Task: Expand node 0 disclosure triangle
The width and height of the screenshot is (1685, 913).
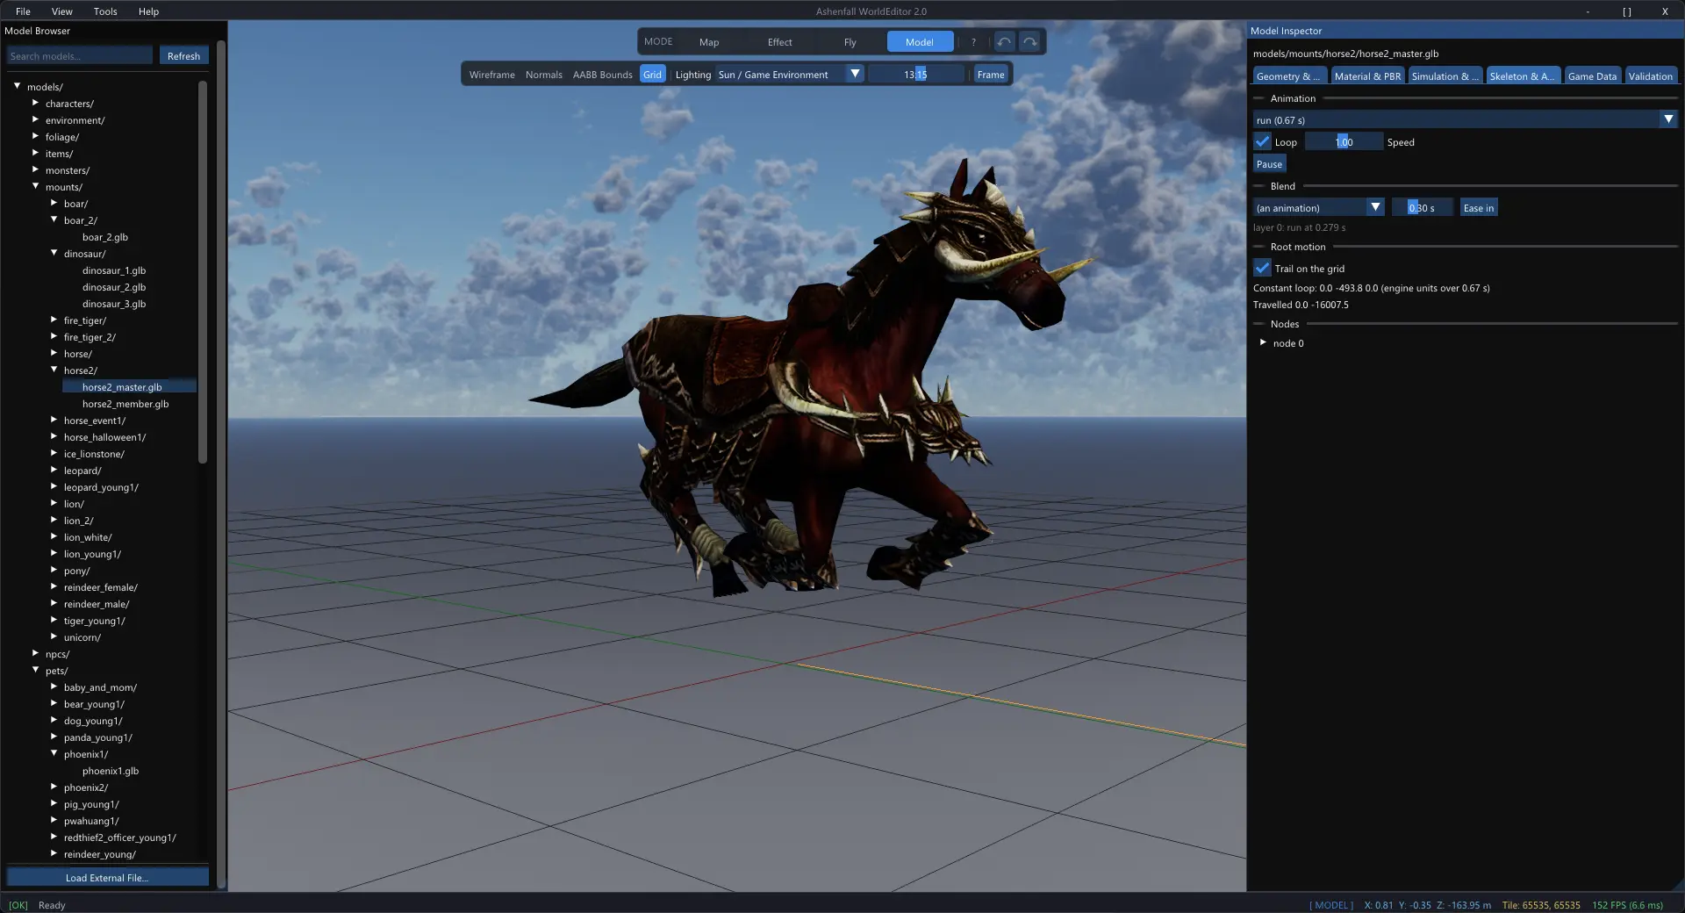Action: [x=1263, y=343]
